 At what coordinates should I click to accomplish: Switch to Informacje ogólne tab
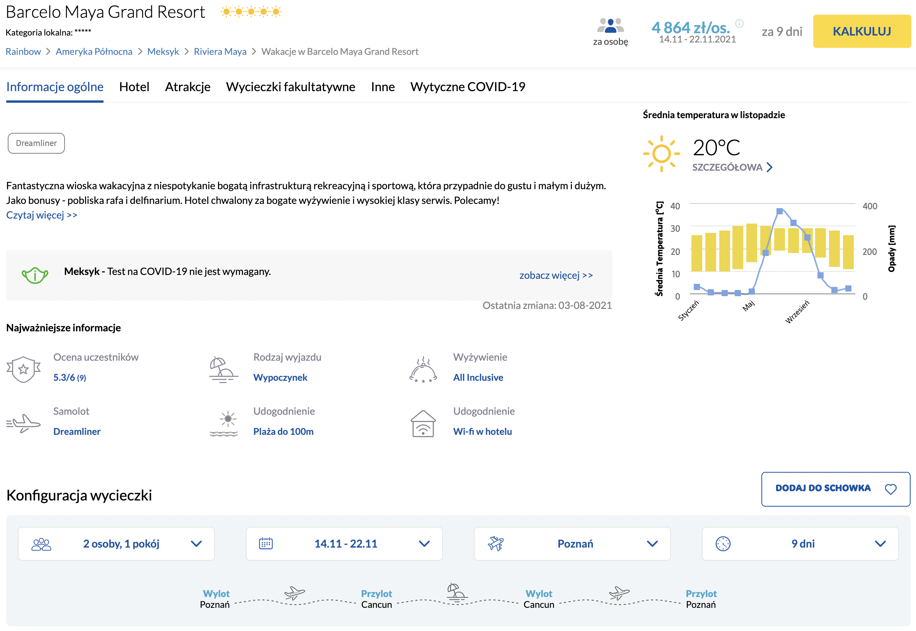54,87
